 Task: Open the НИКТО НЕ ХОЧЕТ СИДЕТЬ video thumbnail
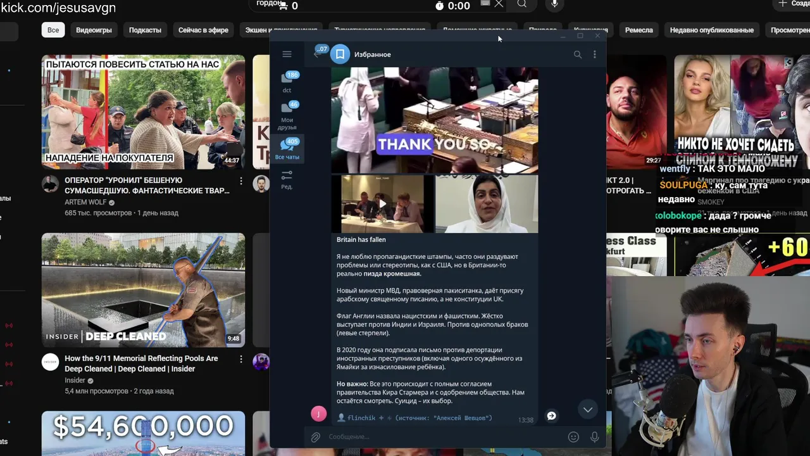pos(742,111)
